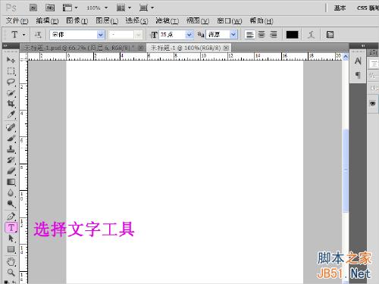Expand toolbox with double-arrow at top
The image size is (379, 284).
point(5,45)
